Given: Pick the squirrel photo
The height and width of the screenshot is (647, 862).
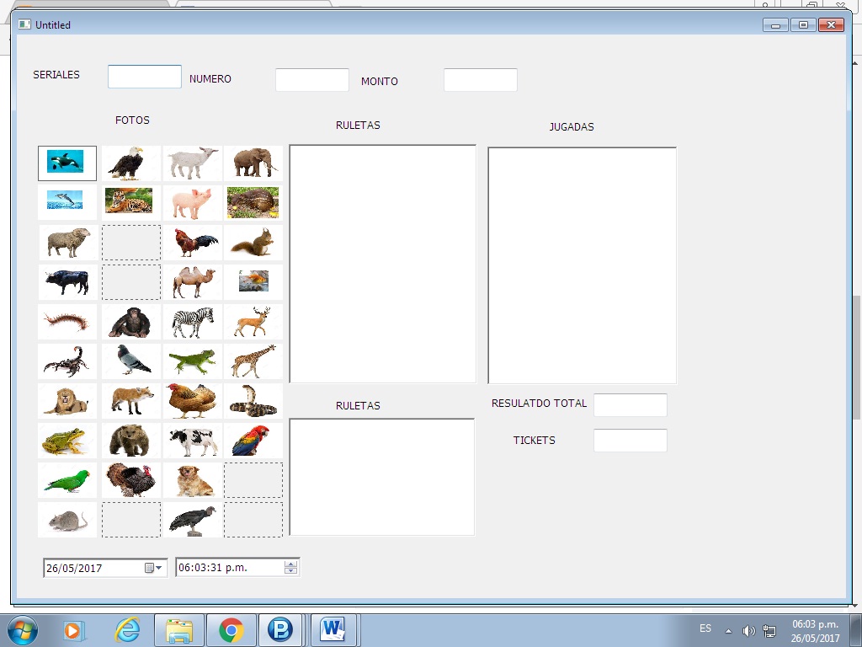Looking at the screenshot, I should [253, 242].
